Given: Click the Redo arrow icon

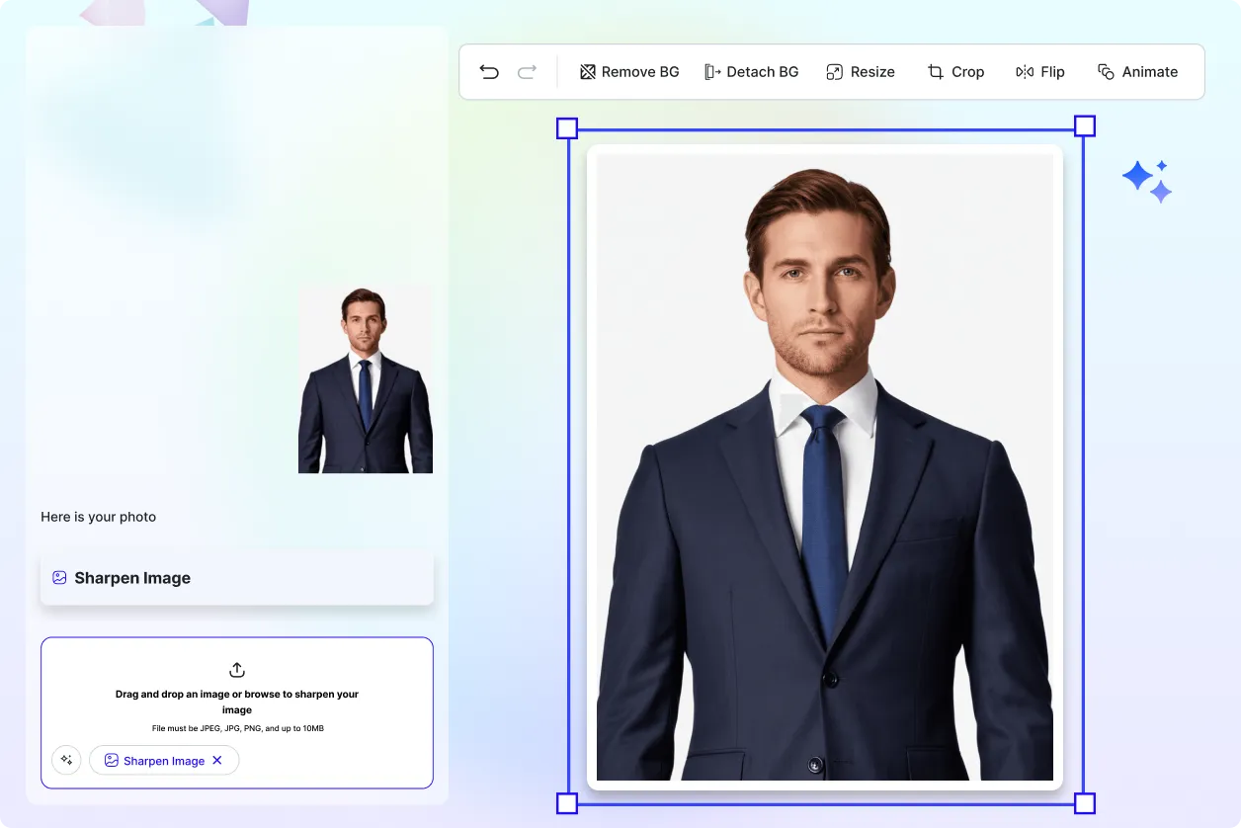Looking at the screenshot, I should (527, 71).
